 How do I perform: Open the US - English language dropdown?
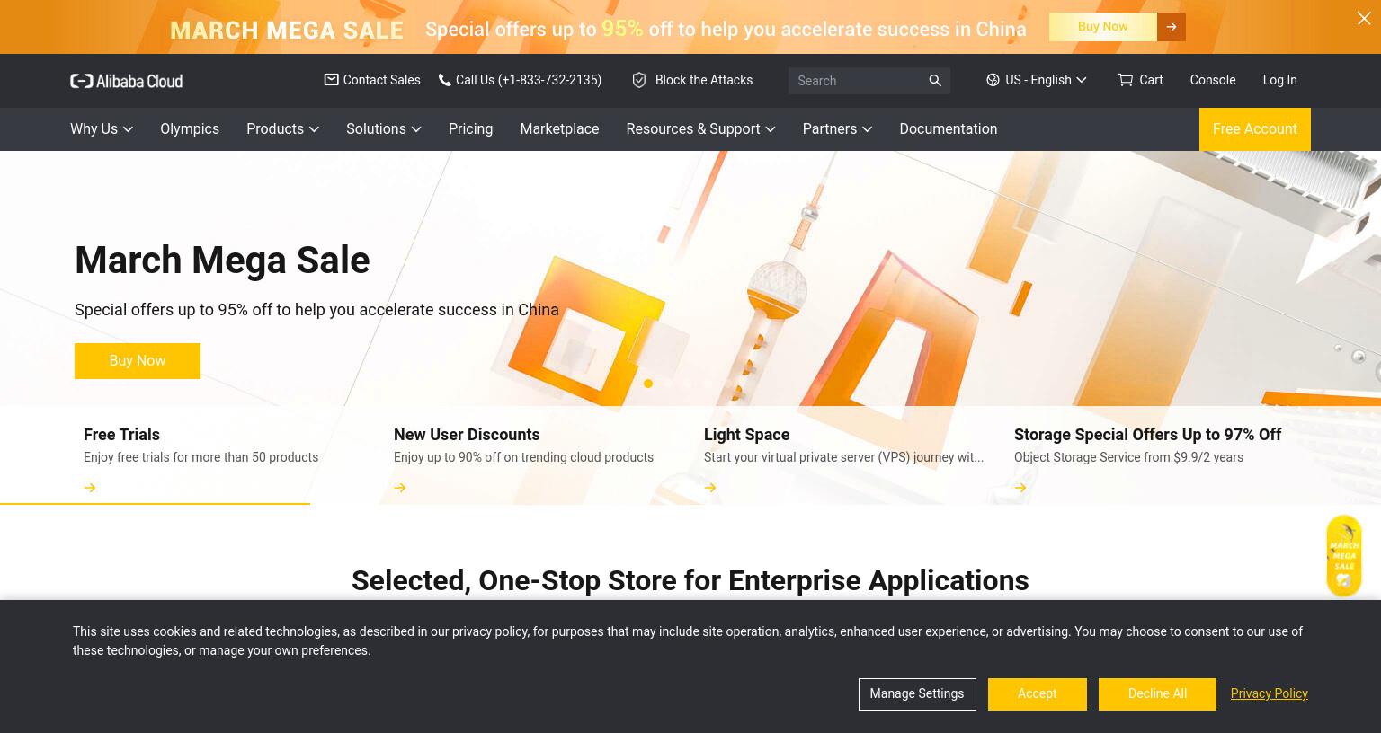pos(1038,80)
